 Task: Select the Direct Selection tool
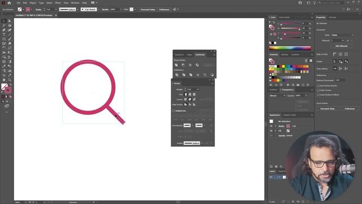[x=10, y=21]
